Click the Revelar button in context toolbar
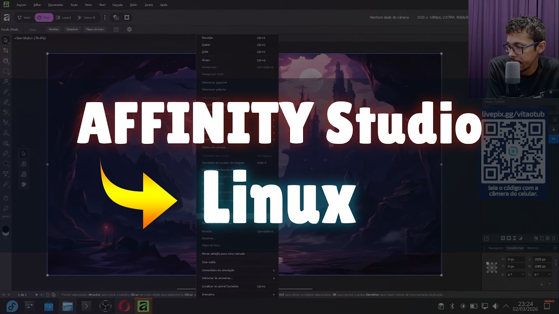This screenshot has width=559, height=314. (x=54, y=29)
